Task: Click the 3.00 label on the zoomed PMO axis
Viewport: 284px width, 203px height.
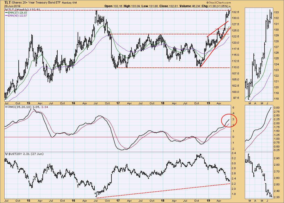Action: [x=277, y=108]
